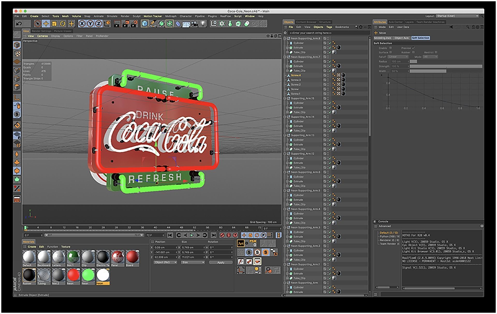Click the record active objects button

tap(222, 235)
